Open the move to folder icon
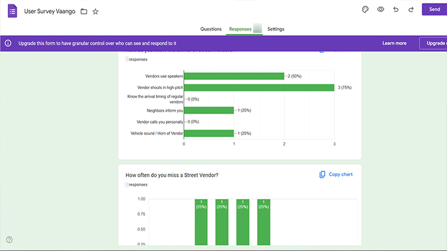 coord(84,11)
